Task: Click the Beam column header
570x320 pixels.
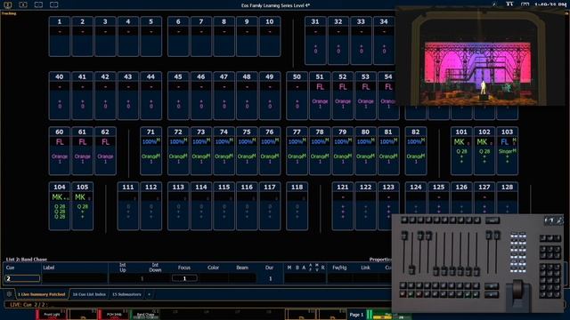Action: pos(242,268)
